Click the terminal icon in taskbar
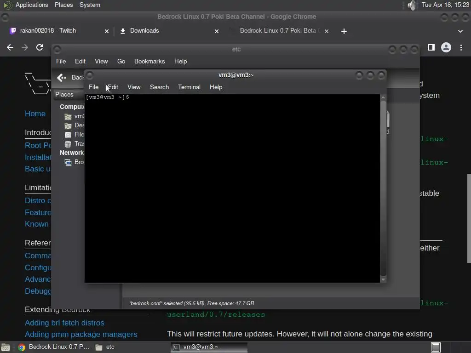Viewport: 471px width, 353px height. pos(176,347)
